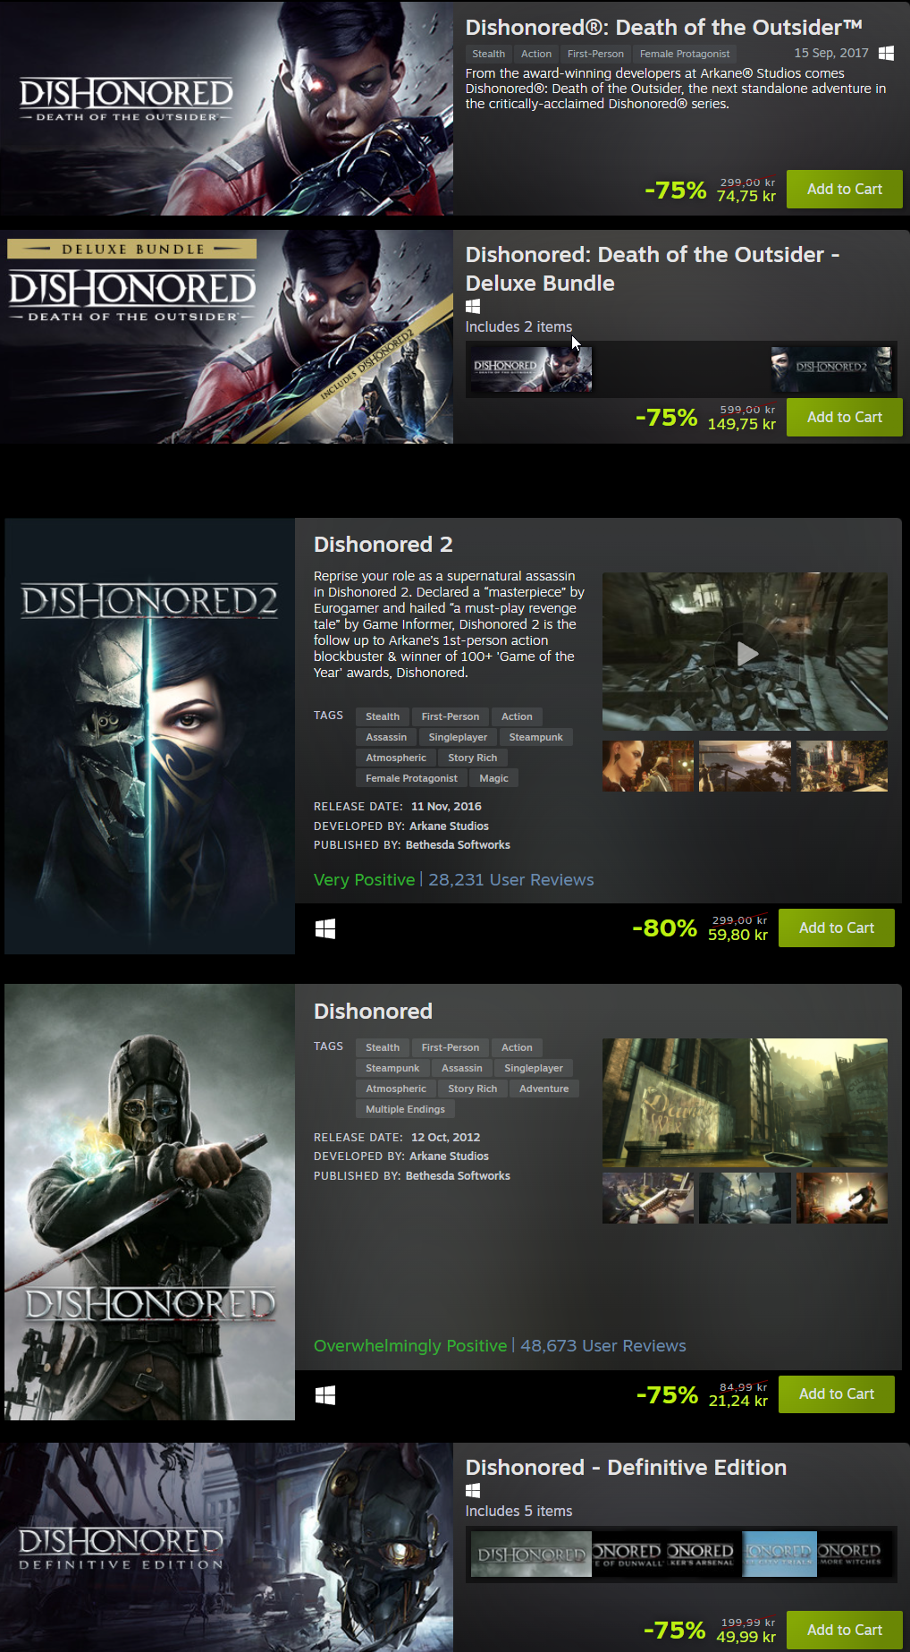Open Arkane Studios developer link under Dishonored
The height and width of the screenshot is (1652, 910).
click(449, 1156)
